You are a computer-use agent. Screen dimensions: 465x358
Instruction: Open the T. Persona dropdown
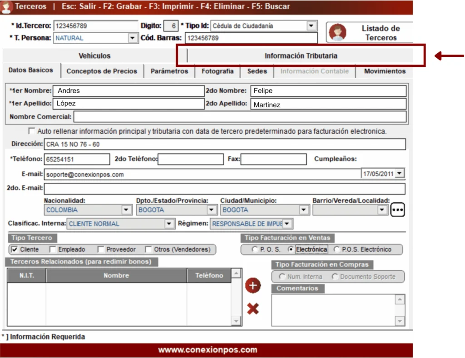[x=132, y=38]
